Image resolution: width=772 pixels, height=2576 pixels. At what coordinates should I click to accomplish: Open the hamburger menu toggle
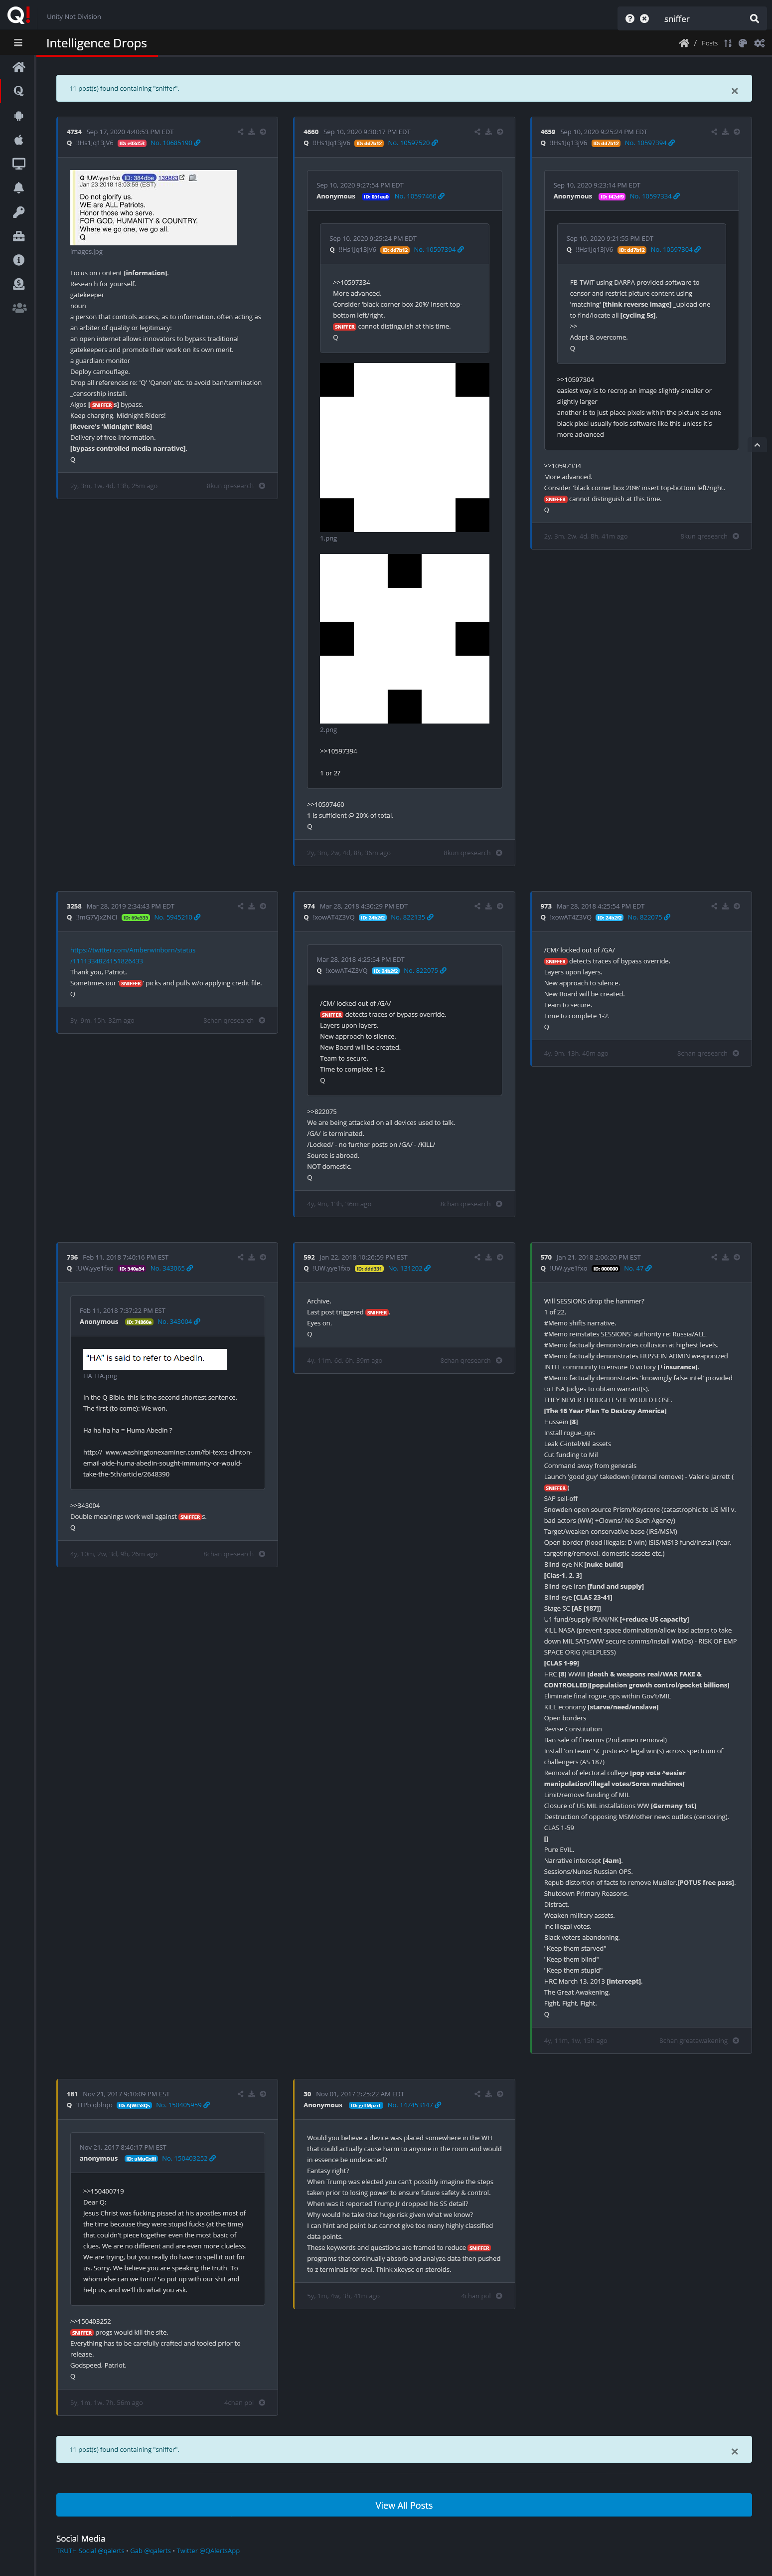click(18, 43)
